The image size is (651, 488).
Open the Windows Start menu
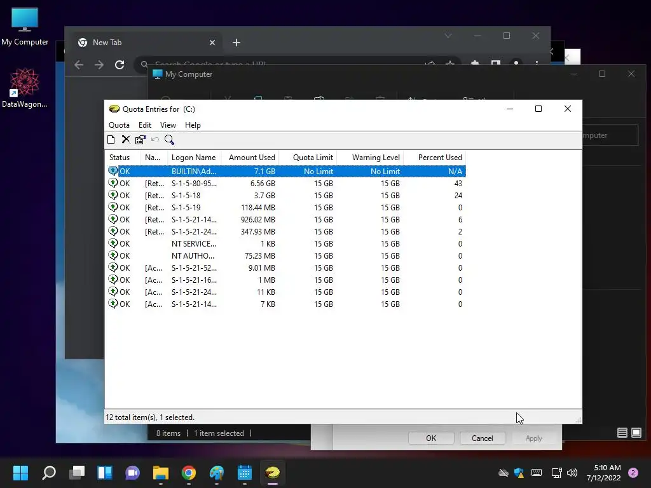point(20,473)
